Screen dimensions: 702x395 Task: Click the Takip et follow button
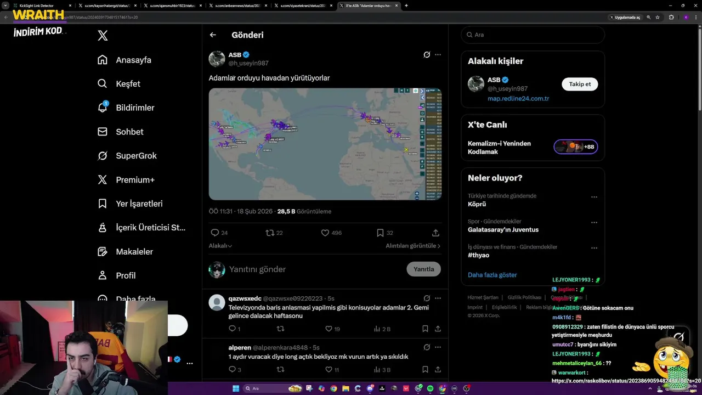(x=580, y=84)
